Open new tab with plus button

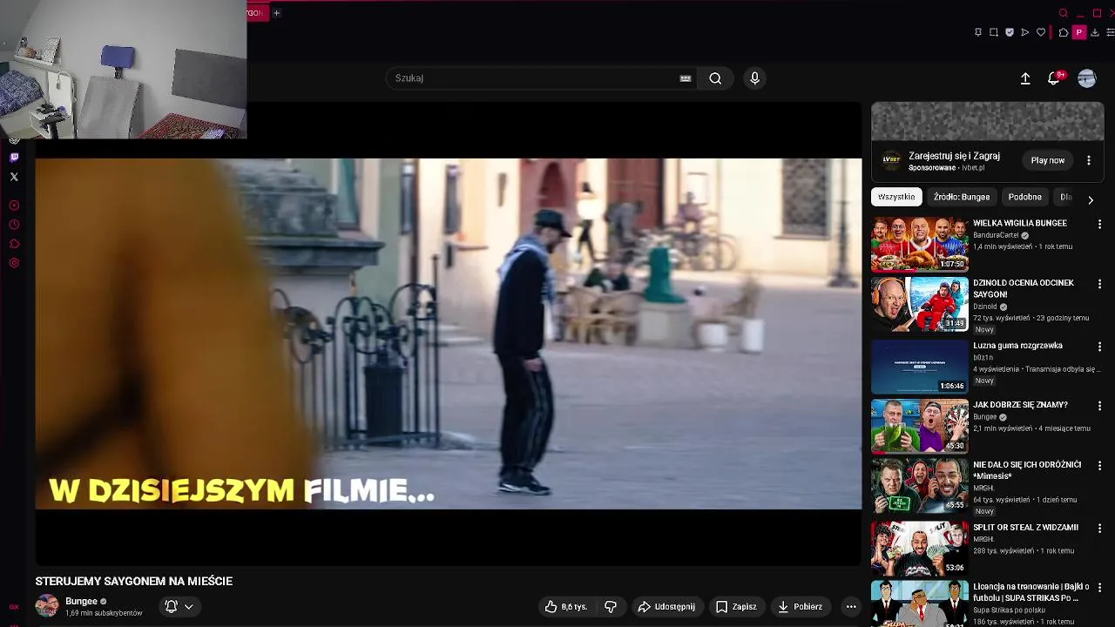(276, 13)
